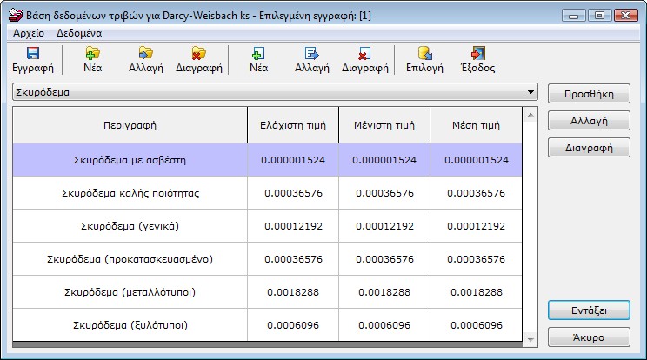Click the folder Διαγραφή toolbar icon
The width and height of the screenshot is (647, 360).
point(199,54)
